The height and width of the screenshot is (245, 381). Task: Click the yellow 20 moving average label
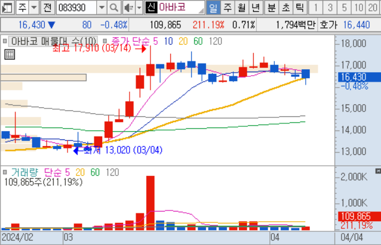[183, 41]
